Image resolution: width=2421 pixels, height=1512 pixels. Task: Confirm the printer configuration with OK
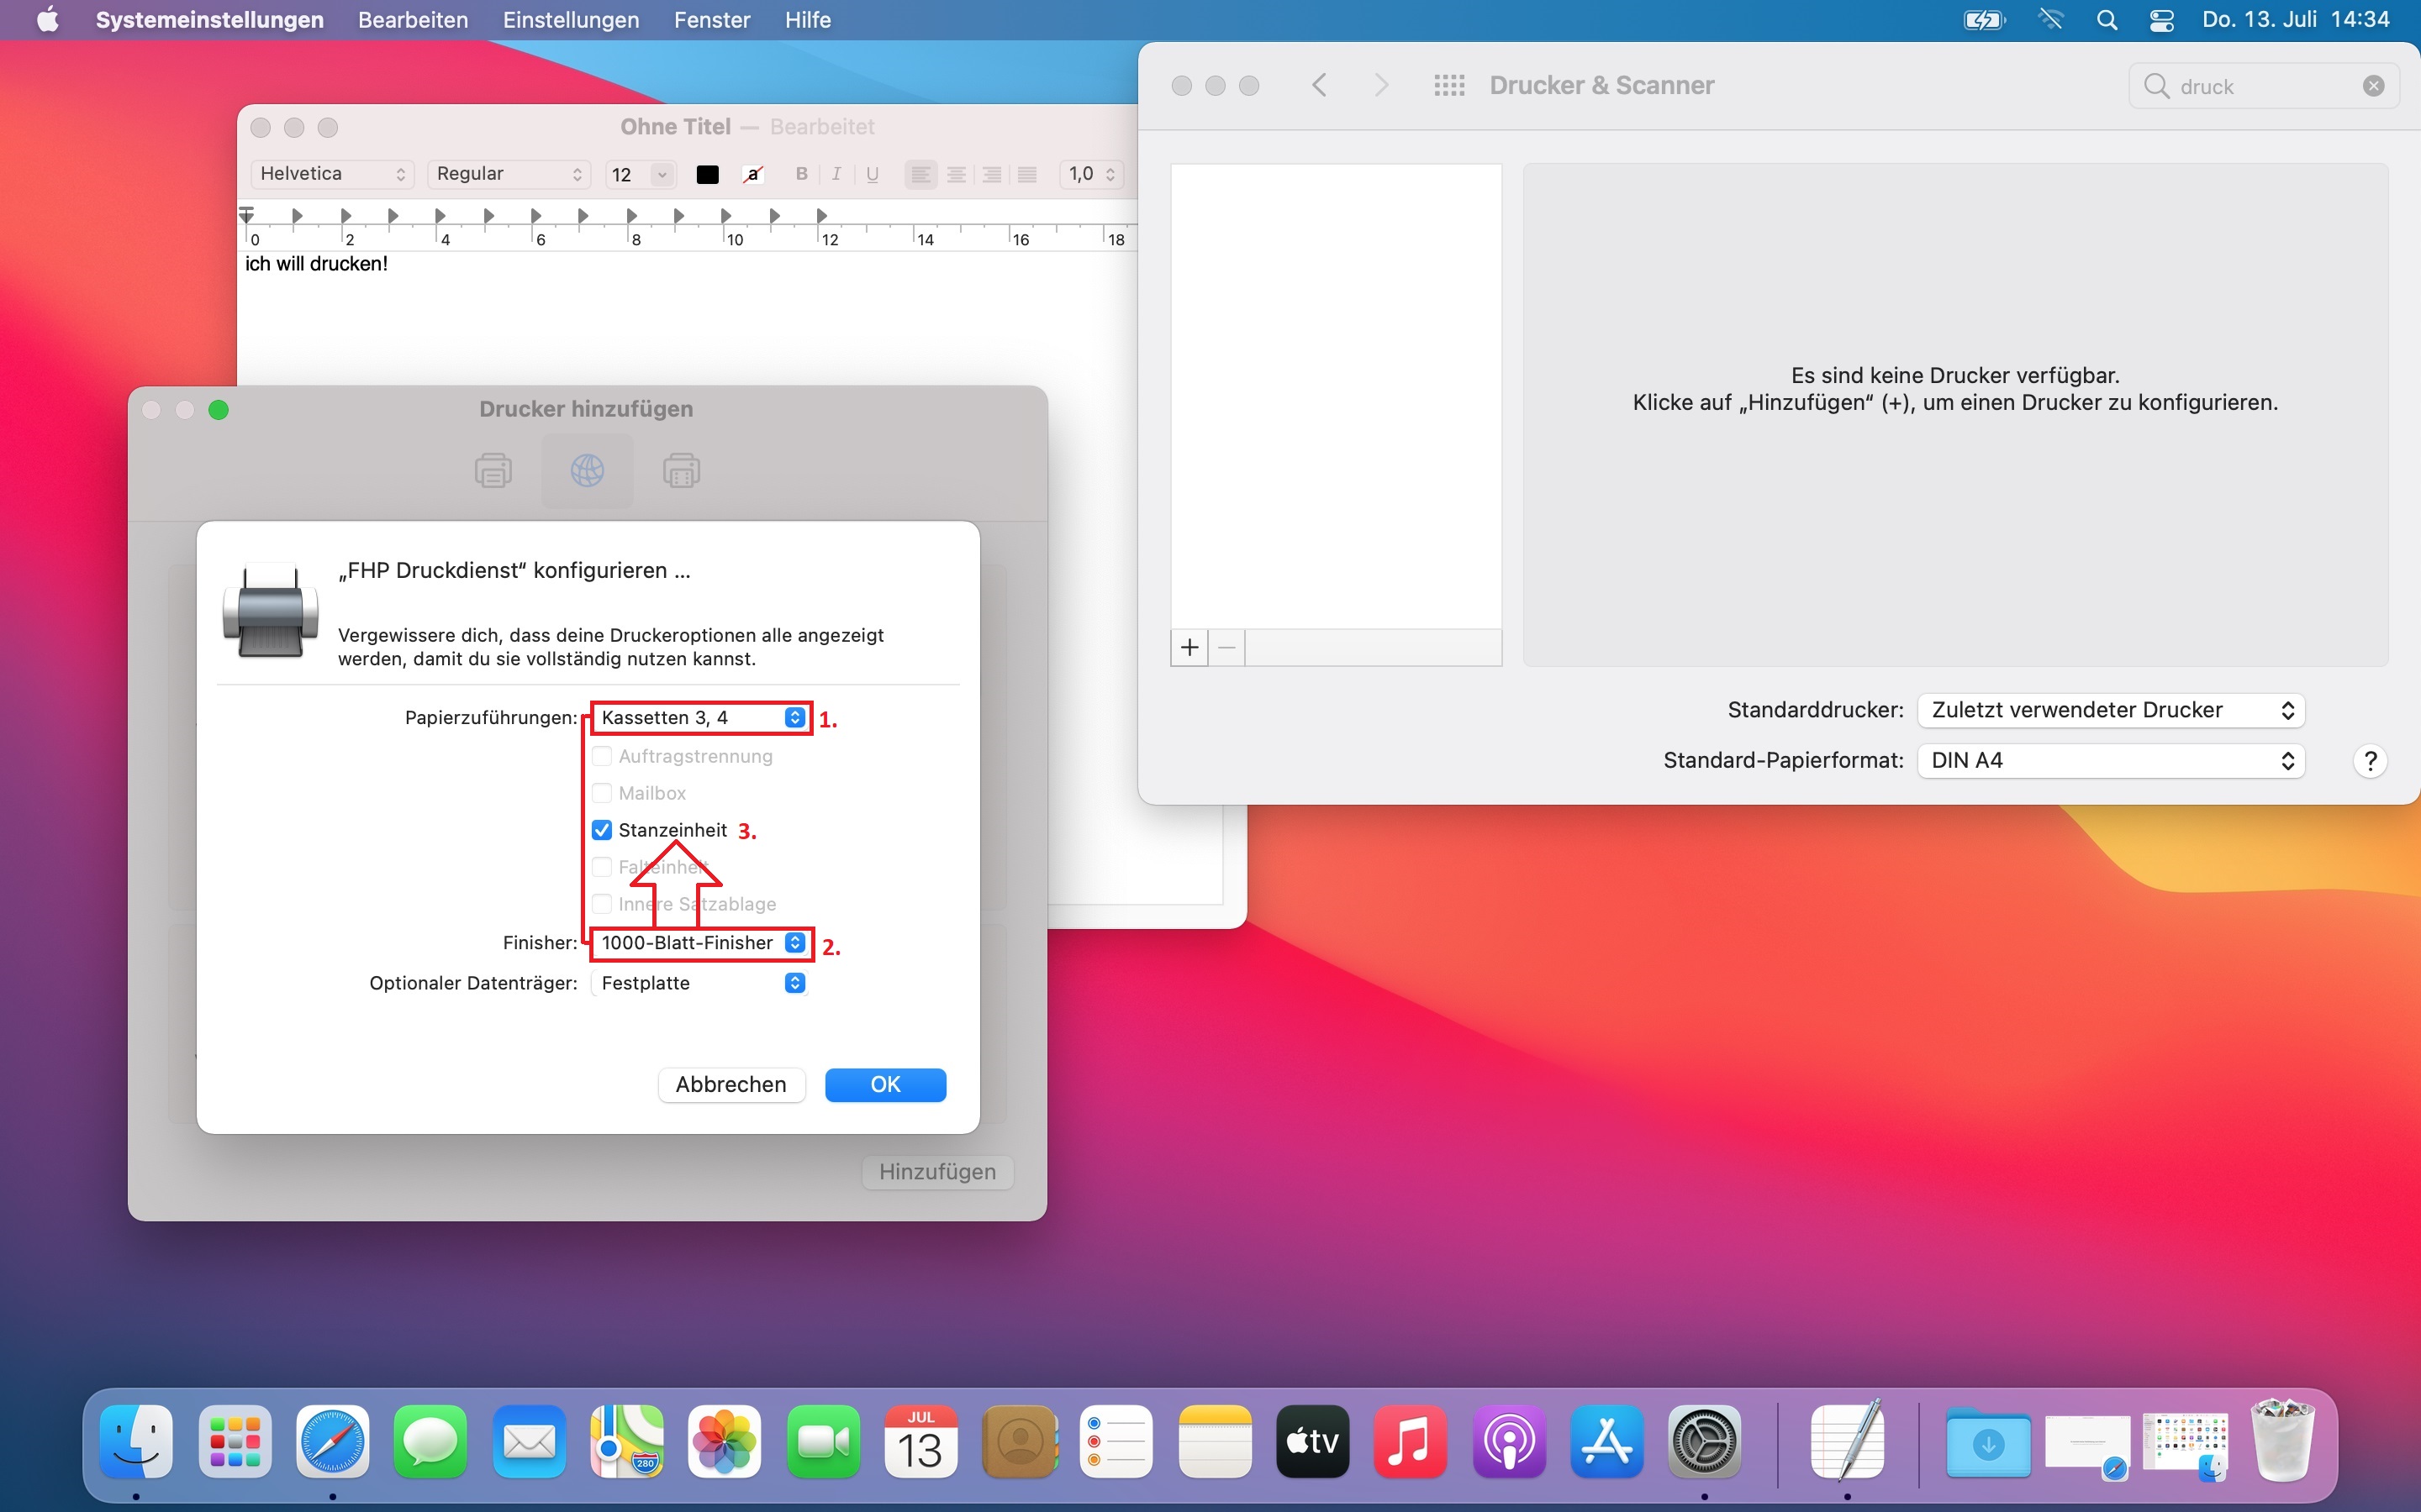[885, 1085]
